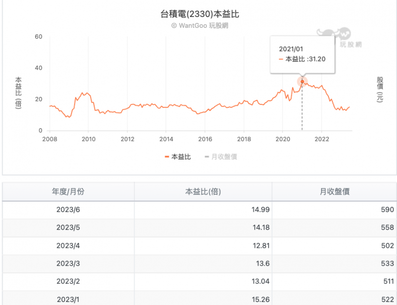
Task: Click the 2010 label on the x-axis
Action: [88, 139]
